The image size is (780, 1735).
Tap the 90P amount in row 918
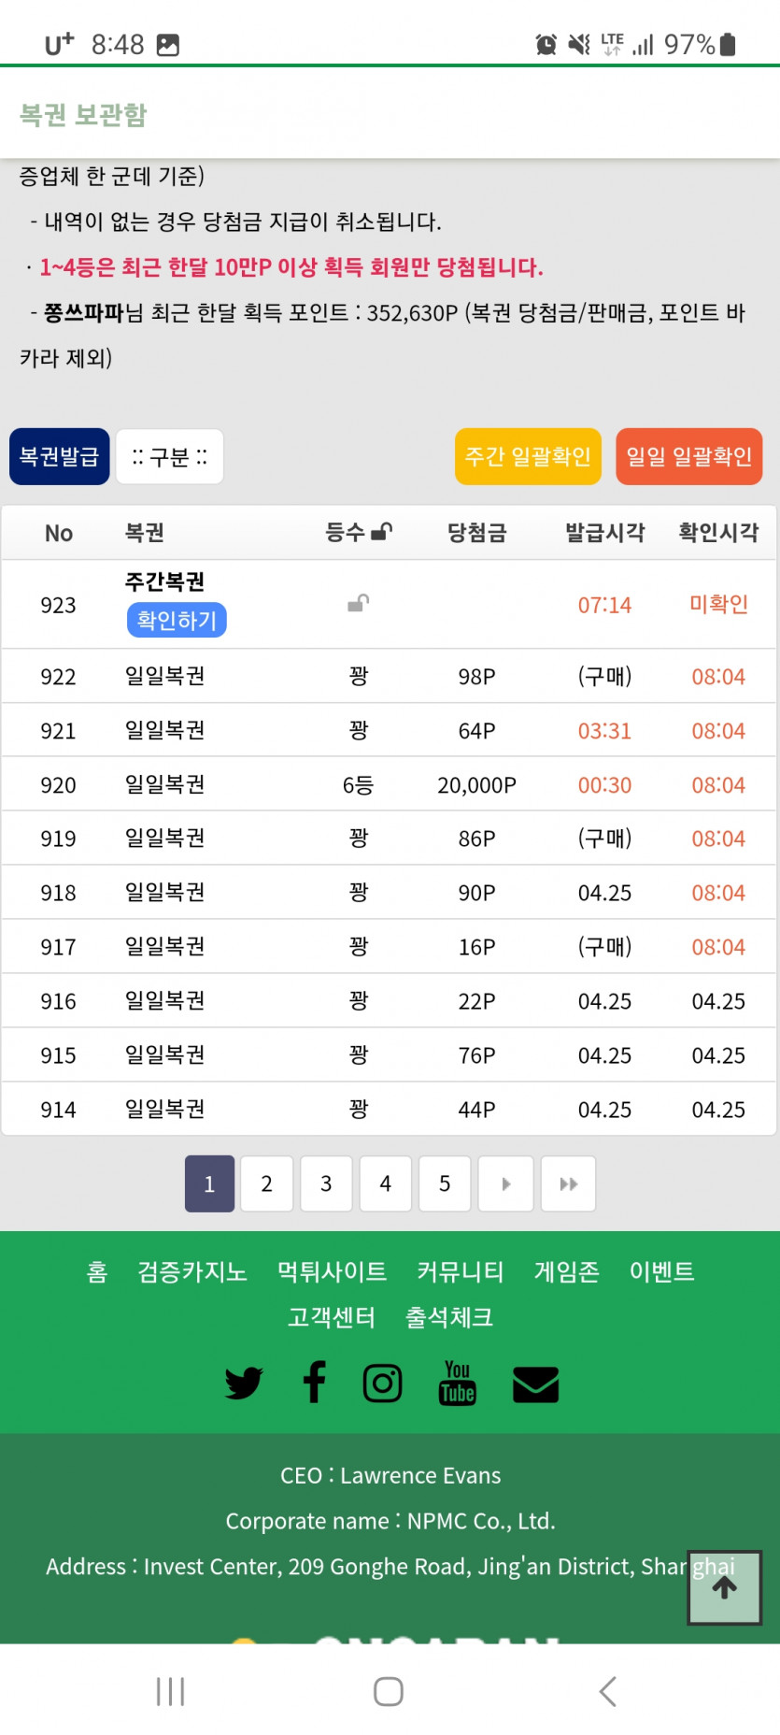point(477,893)
